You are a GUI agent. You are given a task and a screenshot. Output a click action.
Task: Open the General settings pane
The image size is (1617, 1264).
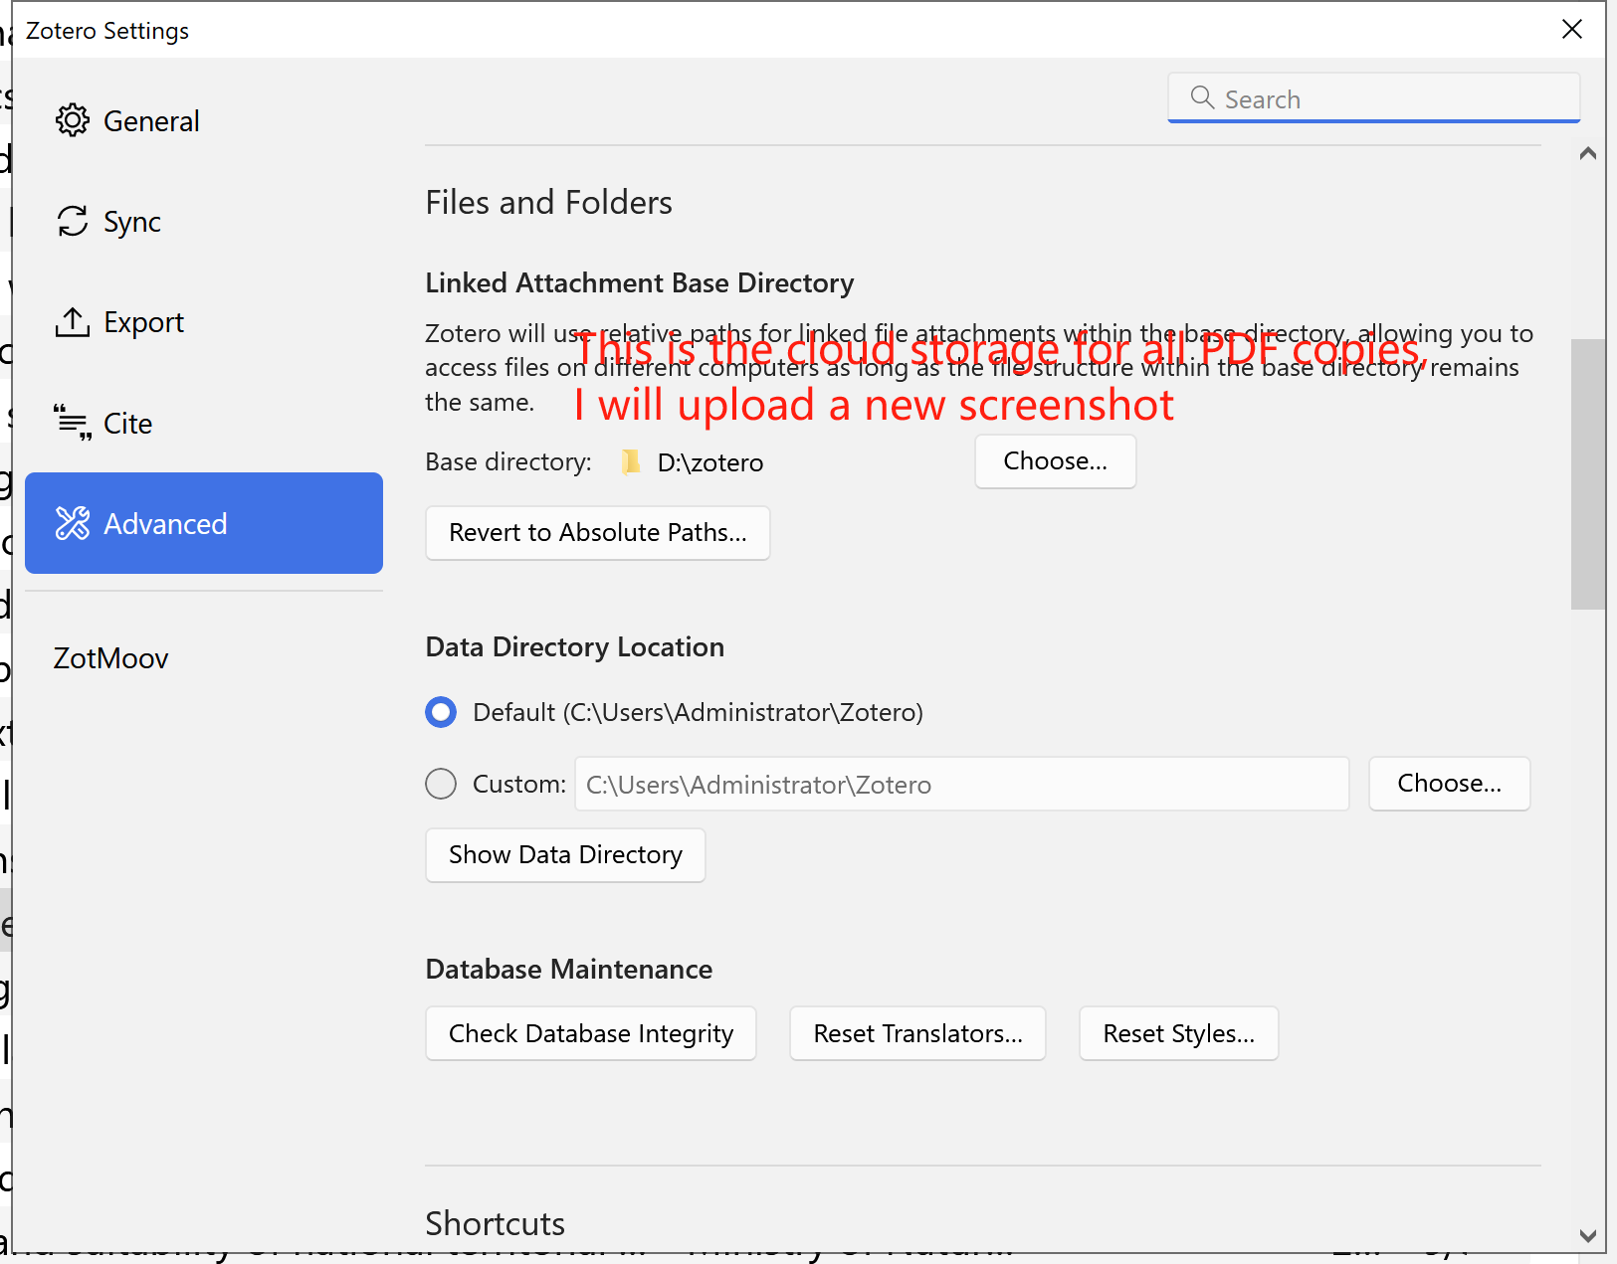pos(204,121)
